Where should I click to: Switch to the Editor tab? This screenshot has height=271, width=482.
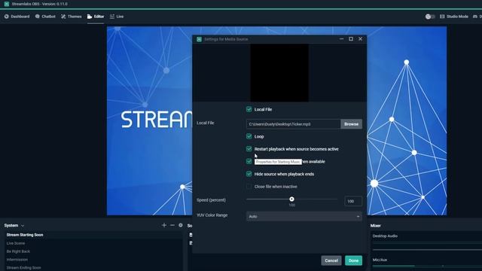click(x=96, y=17)
